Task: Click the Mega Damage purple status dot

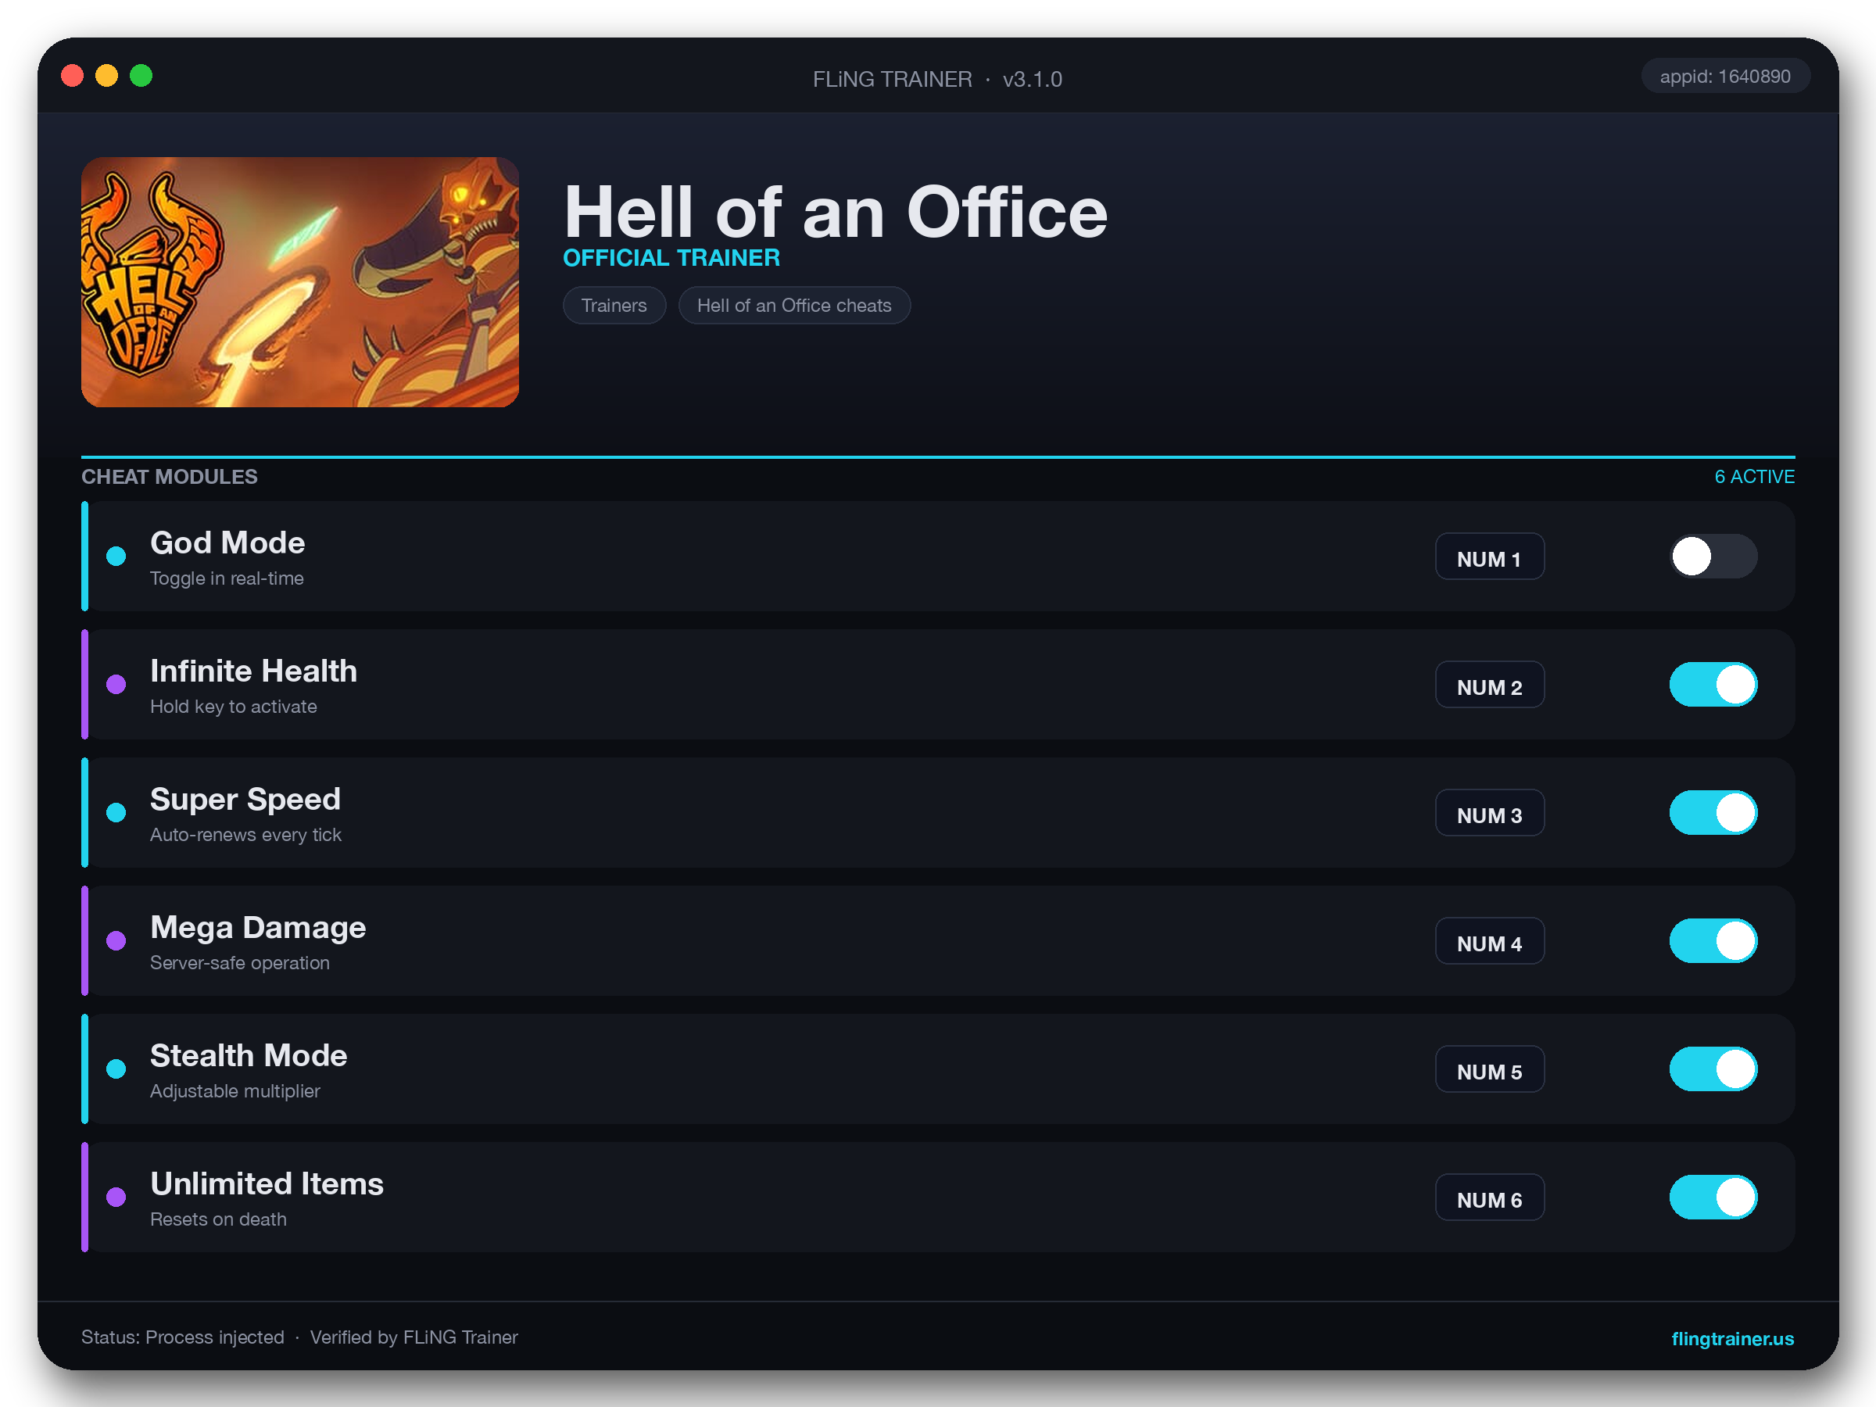Action: (x=116, y=940)
